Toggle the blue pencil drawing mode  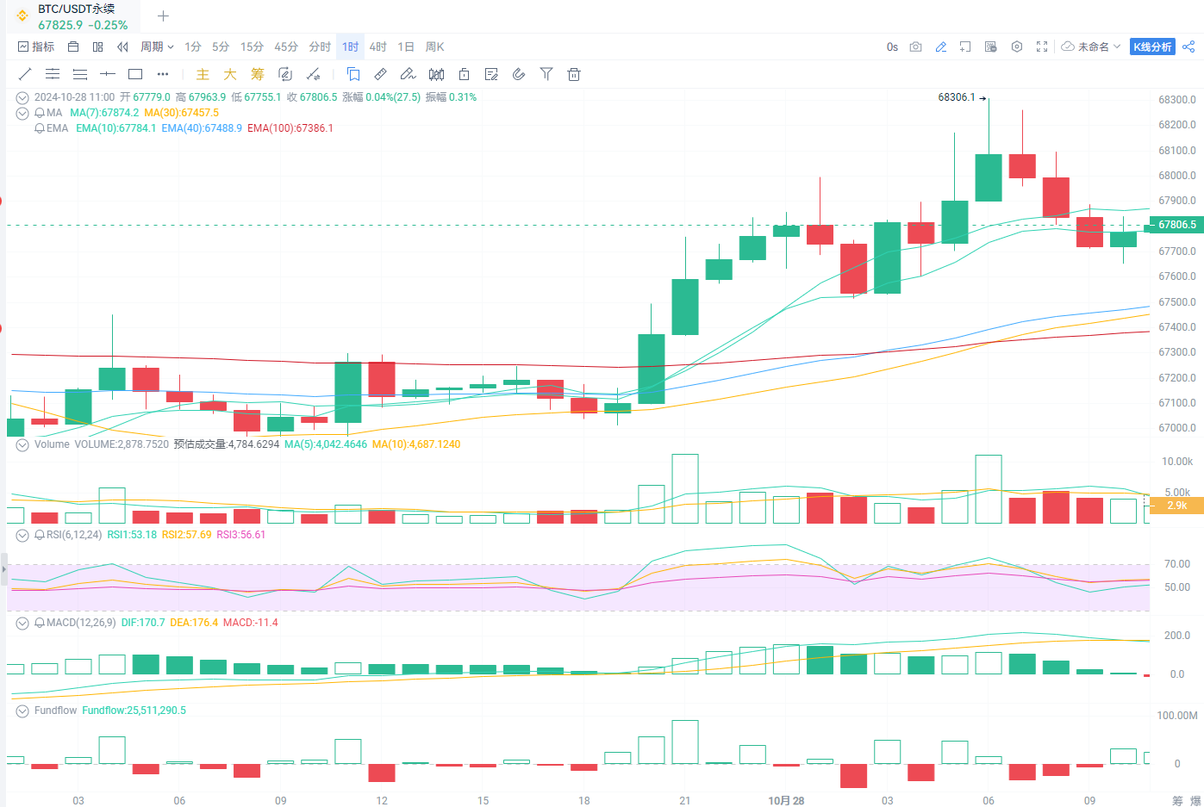[x=941, y=47]
